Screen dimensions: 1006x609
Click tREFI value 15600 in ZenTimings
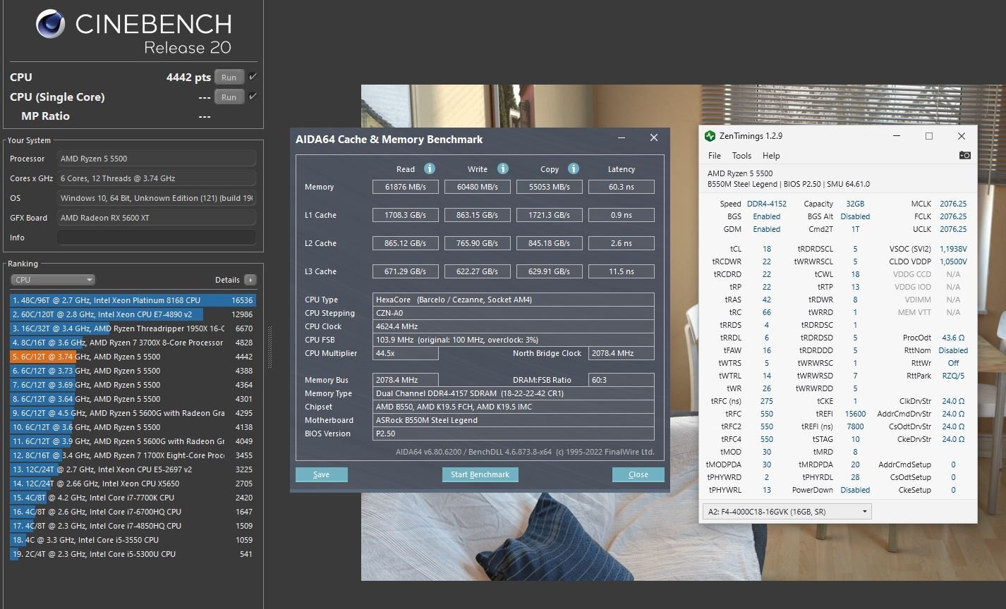pyautogui.click(x=855, y=414)
